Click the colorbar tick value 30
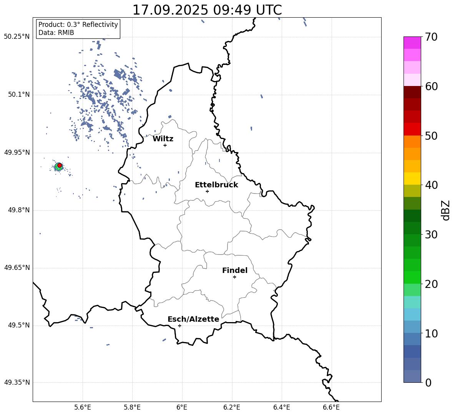 click(432, 235)
